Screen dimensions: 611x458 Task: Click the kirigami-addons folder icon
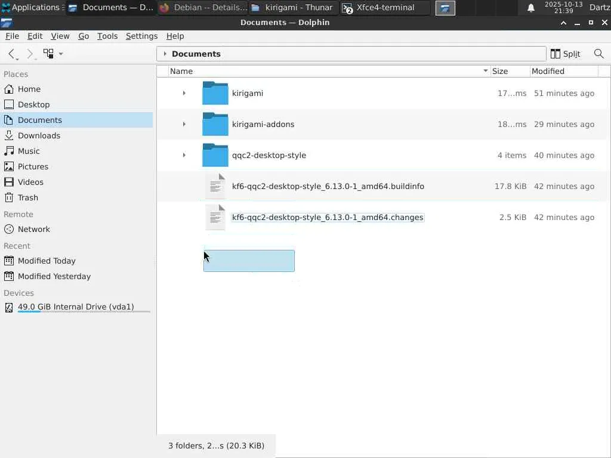tap(215, 124)
